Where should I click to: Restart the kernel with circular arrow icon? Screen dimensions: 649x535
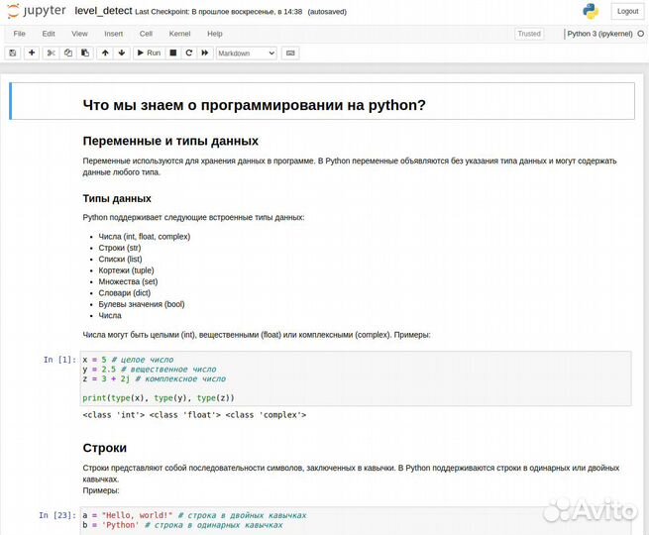[x=189, y=53]
